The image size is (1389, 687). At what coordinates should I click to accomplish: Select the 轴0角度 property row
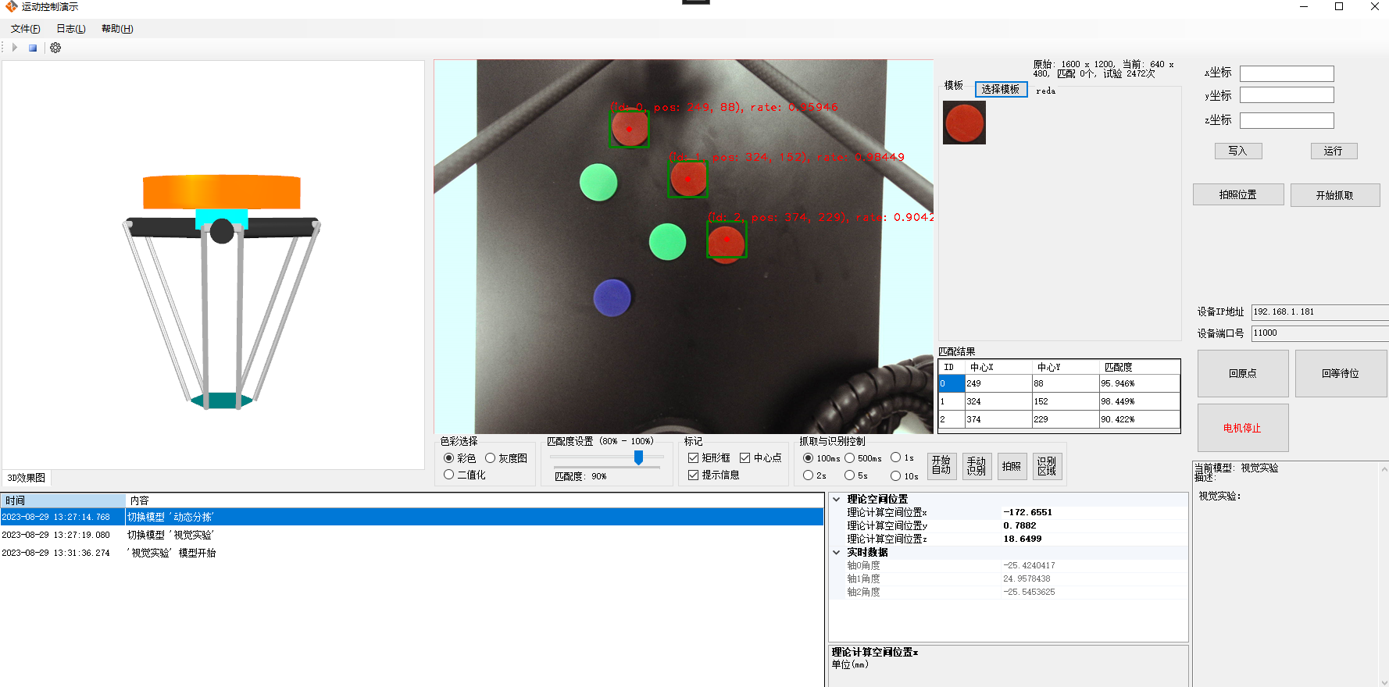click(x=1016, y=565)
